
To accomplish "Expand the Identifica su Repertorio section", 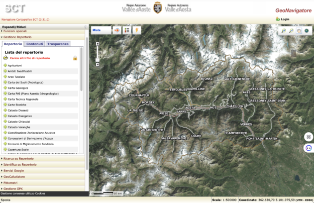I will pyautogui.click(x=43, y=165).
